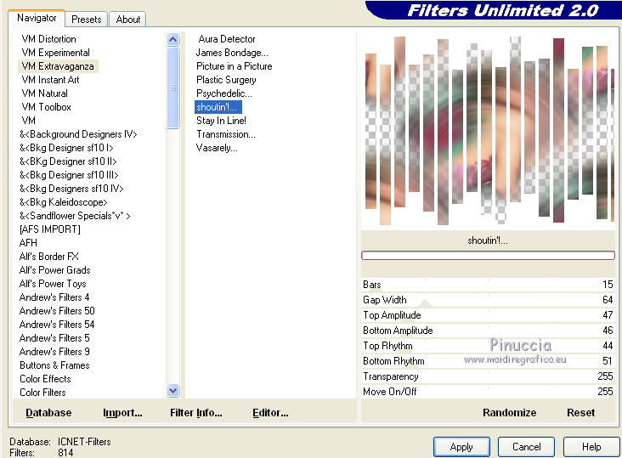
Task: Select Background Designers IV category
Action: (78, 134)
